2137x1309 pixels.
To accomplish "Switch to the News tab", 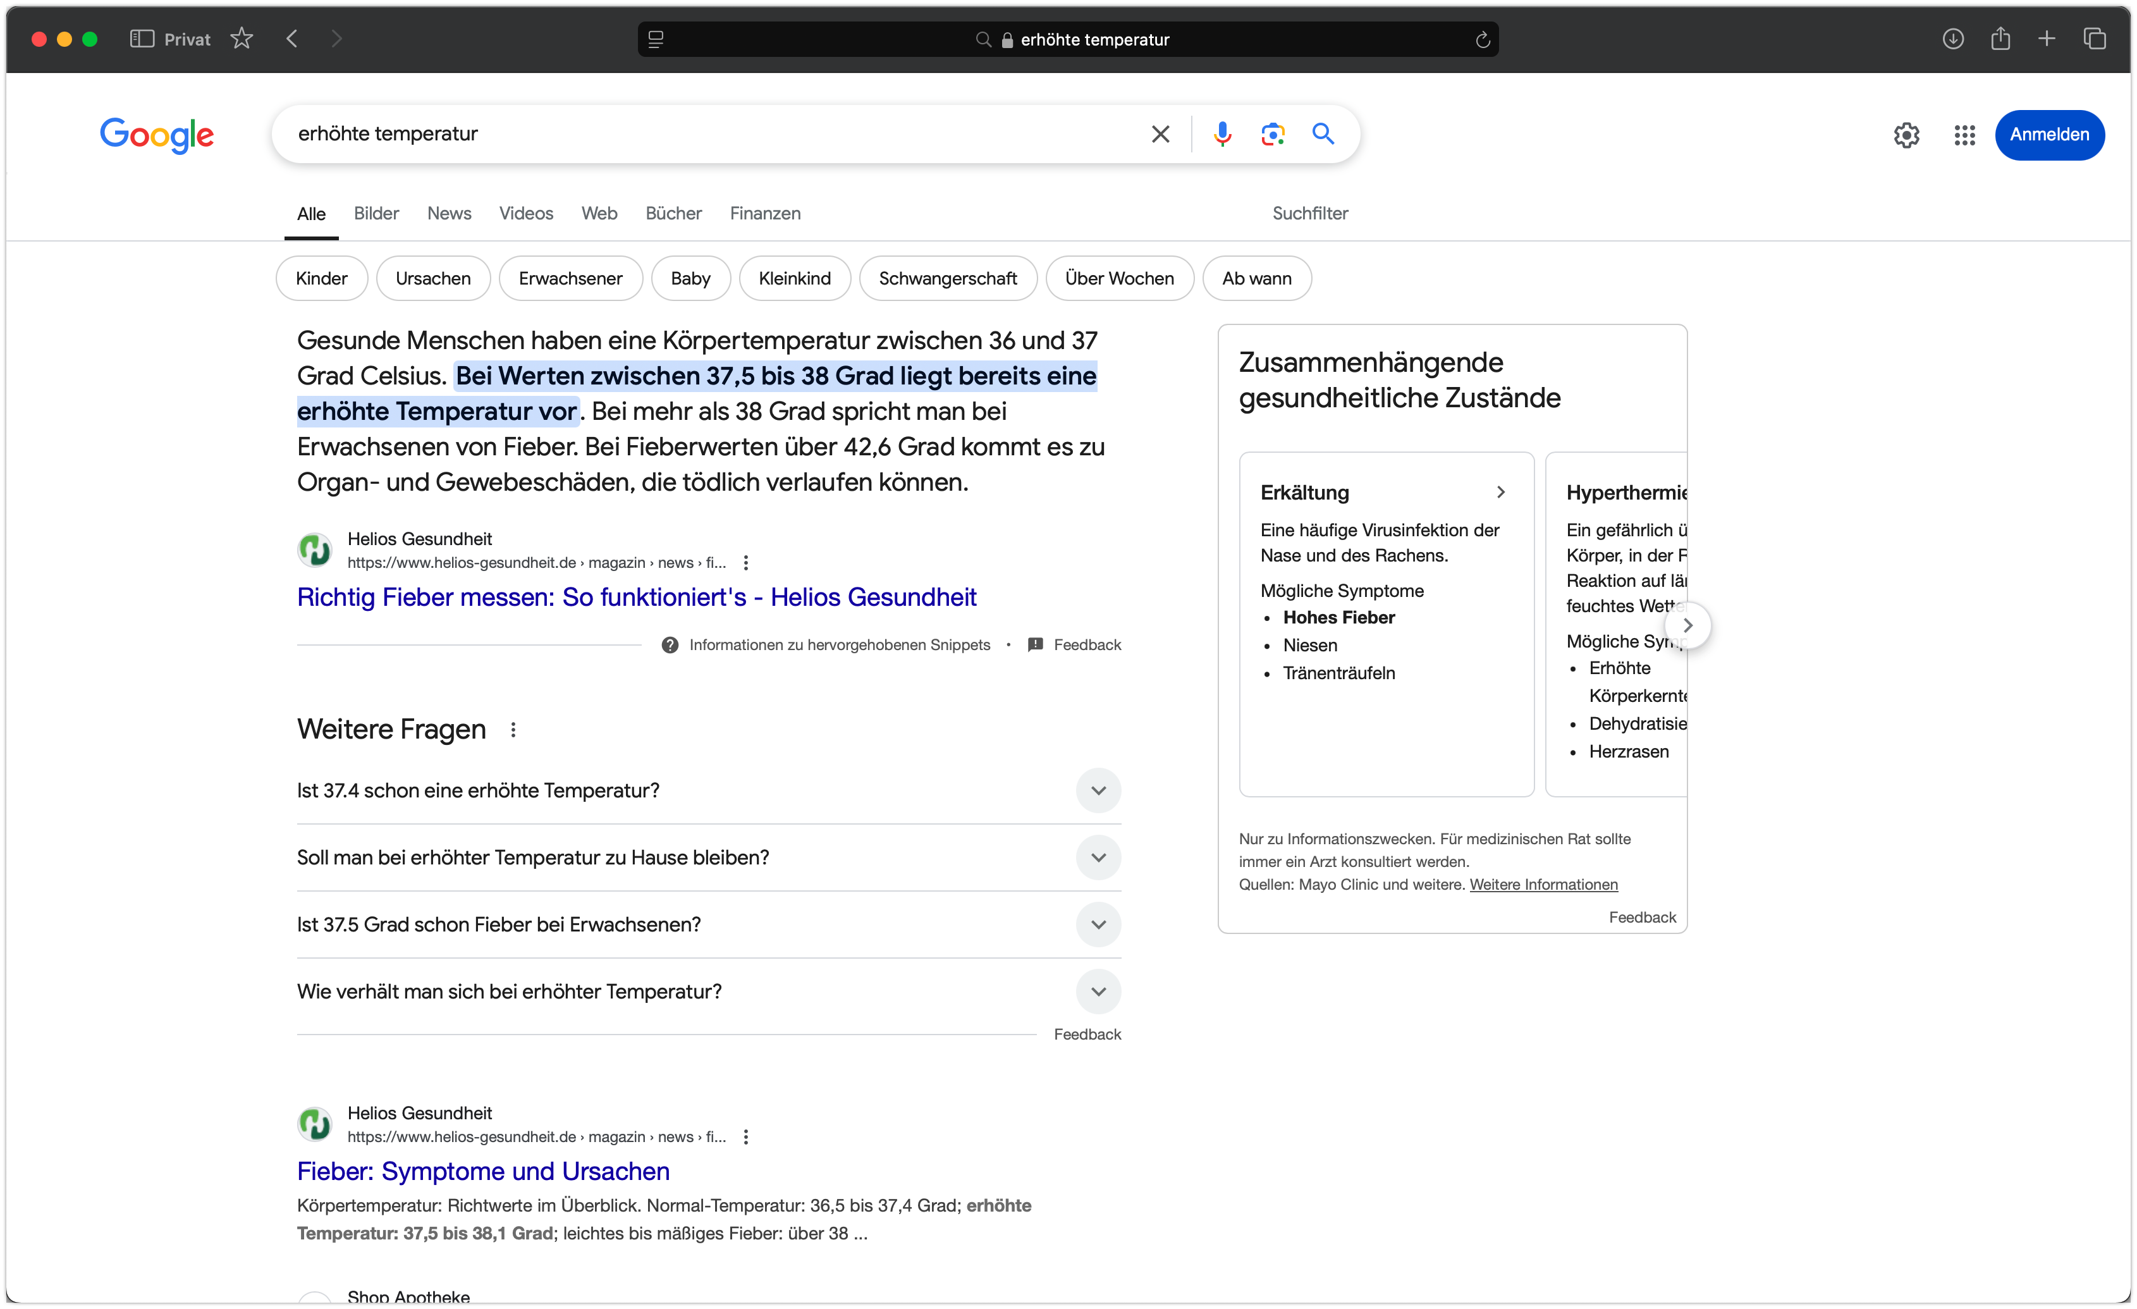I will tap(448, 213).
